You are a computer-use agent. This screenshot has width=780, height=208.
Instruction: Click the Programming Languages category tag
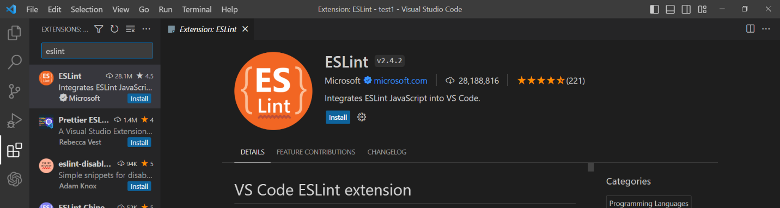tap(649, 203)
